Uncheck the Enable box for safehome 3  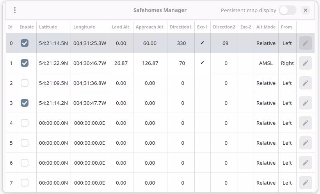(x=25, y=103)
